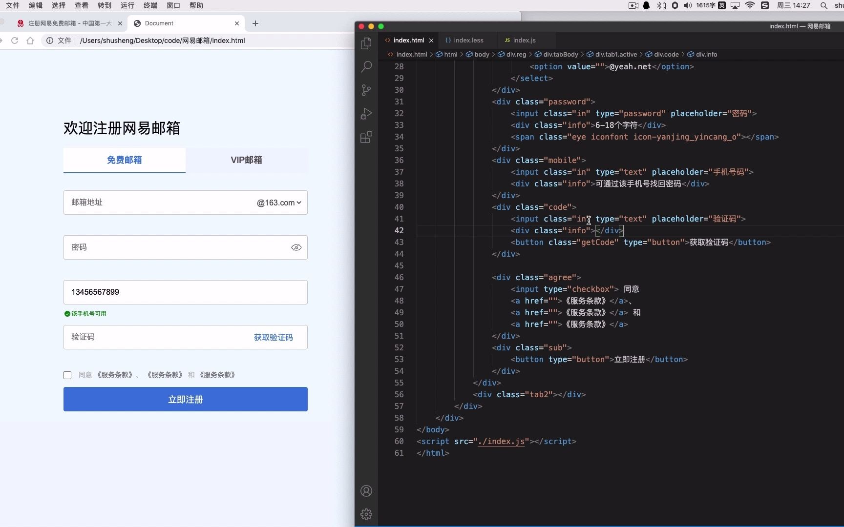Open QQ penguin menu bar icon

(646, 5)
